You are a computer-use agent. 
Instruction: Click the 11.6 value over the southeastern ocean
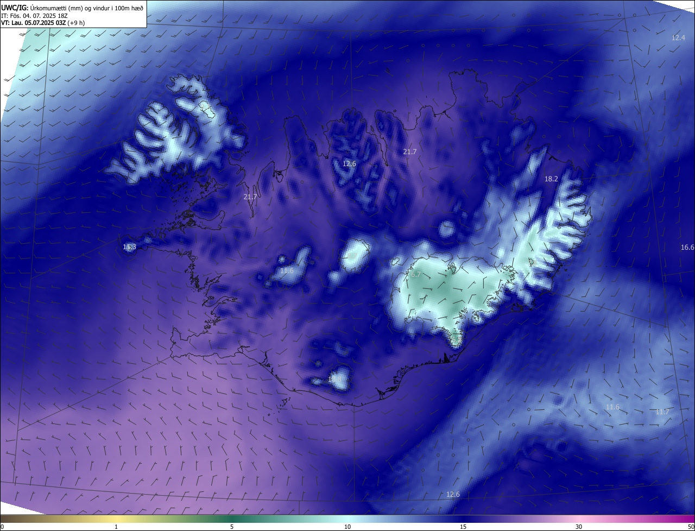pyautogui.click(x=612, y=407)
